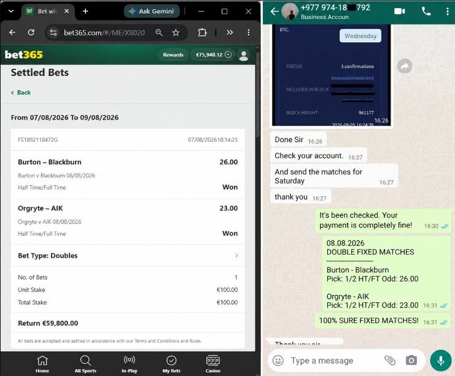Viewport: 455px width, 376px height.
Task: Start a WhatsApp video call
Action: (x=400, y=11)
